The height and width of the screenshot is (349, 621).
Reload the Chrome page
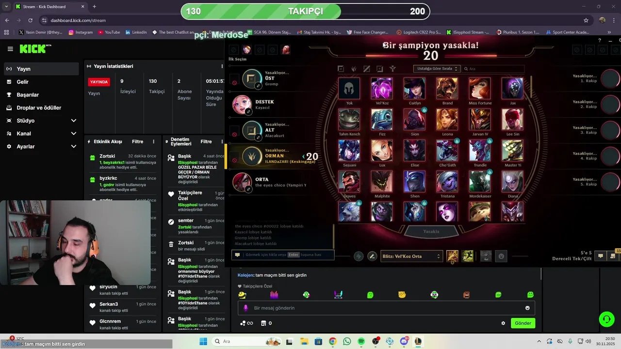click(x=30, y=20)
